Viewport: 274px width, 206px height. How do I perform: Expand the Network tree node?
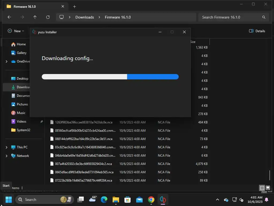click(6, 156)
